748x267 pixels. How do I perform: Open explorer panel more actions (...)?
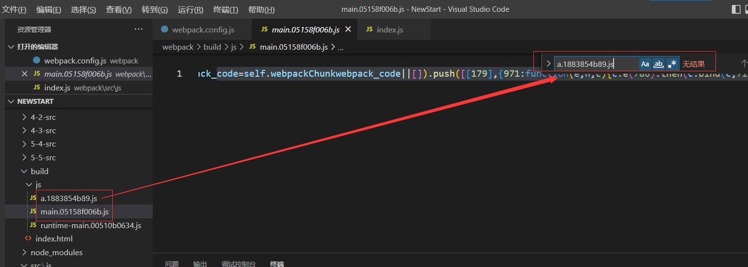point(138,30)
